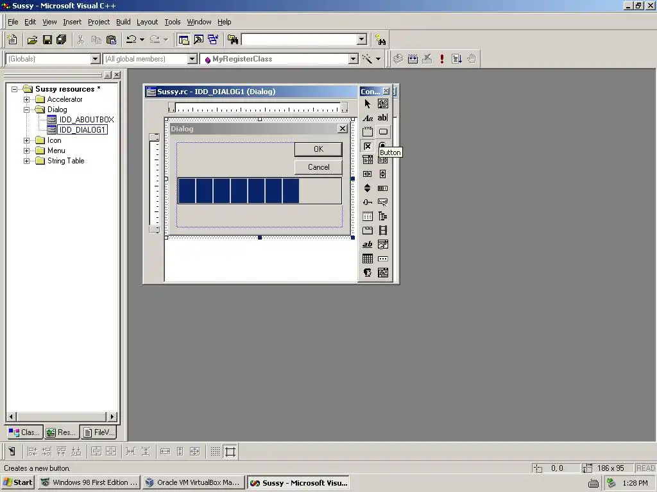Open the Insert menu
Screen dimensions: 657x492
[x=72, y=22]
